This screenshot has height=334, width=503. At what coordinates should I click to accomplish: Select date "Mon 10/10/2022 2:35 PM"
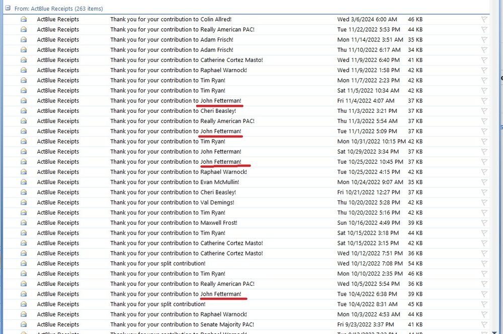pos(370,274)
